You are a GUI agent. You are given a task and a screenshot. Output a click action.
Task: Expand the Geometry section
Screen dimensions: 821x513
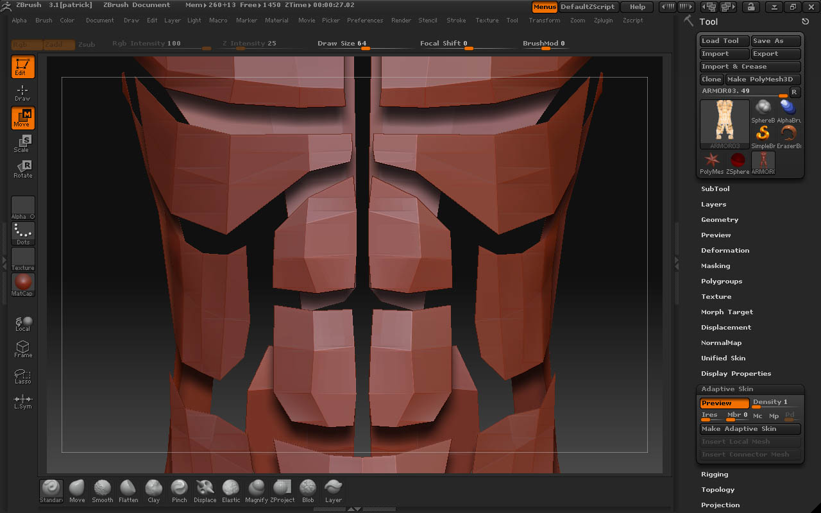coord(720,220)
